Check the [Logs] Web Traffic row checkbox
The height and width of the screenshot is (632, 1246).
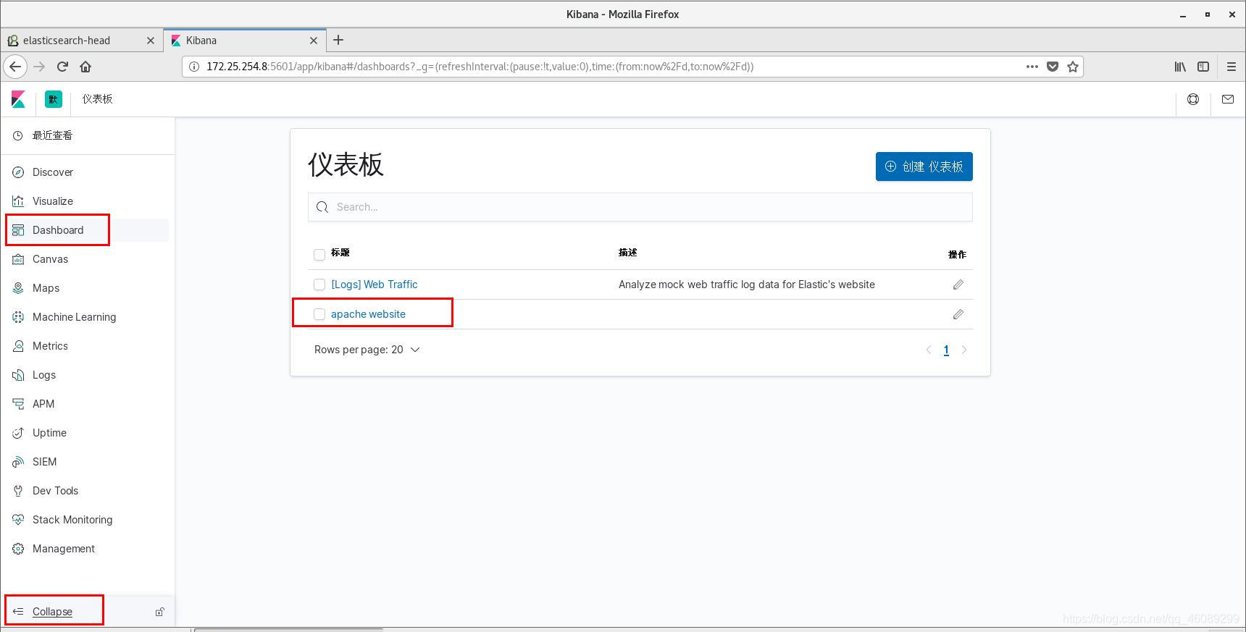[319, 285]
